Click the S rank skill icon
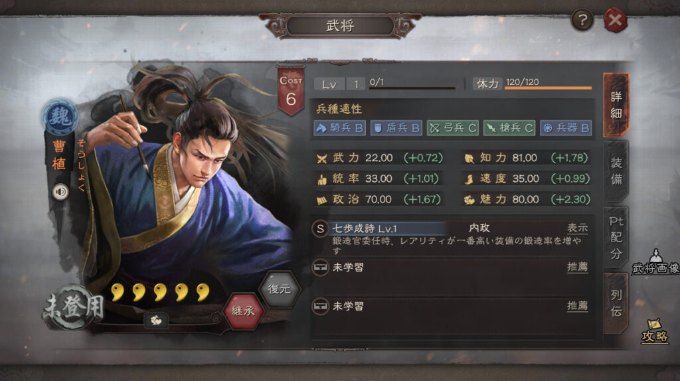Screen dimensions: 680x381 (x=320, y=228)
